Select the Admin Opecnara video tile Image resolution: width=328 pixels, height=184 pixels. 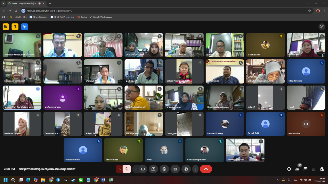tap(245, 150)
